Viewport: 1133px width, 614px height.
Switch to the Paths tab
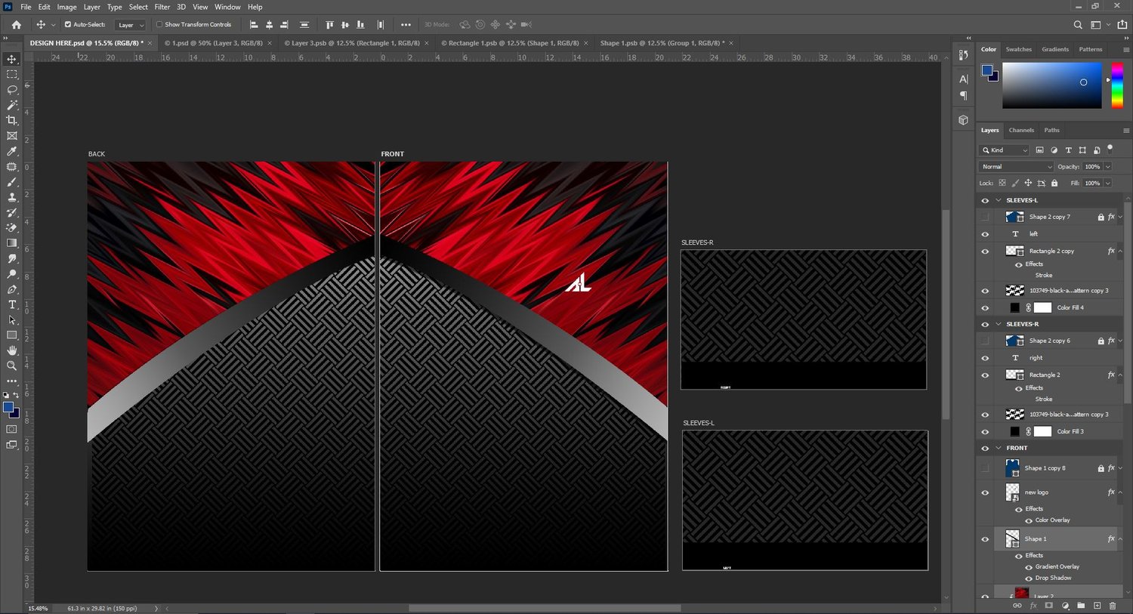point(1051,130)
